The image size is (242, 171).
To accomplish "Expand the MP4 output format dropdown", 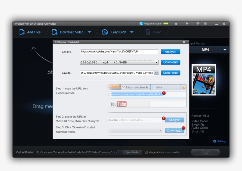I will (225, 50).
